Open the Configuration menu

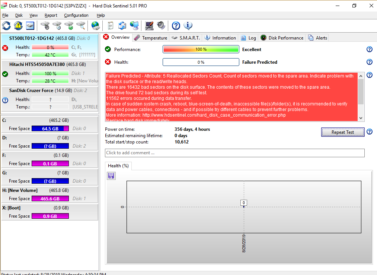pyautogui.click(x=76, y=15)
